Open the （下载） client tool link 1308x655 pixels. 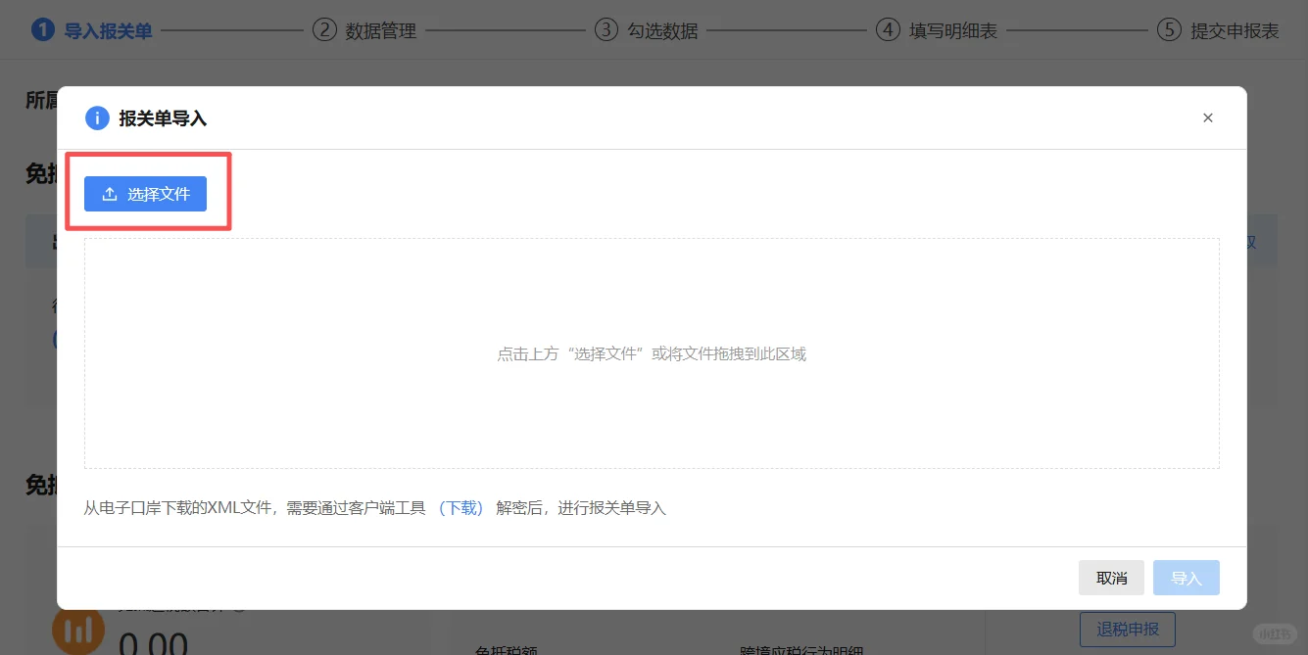[x=460, y=508]
